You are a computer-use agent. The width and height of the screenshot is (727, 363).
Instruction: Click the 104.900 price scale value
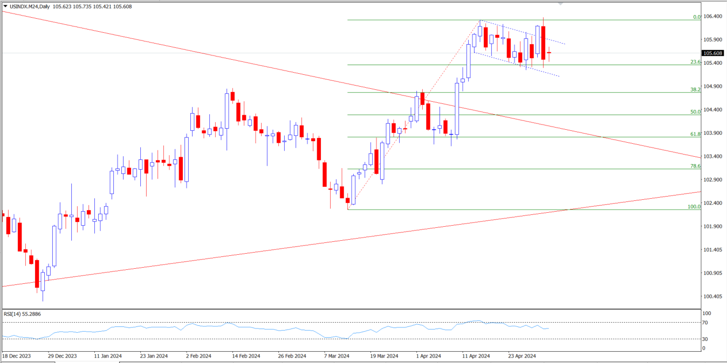point(713,86)
